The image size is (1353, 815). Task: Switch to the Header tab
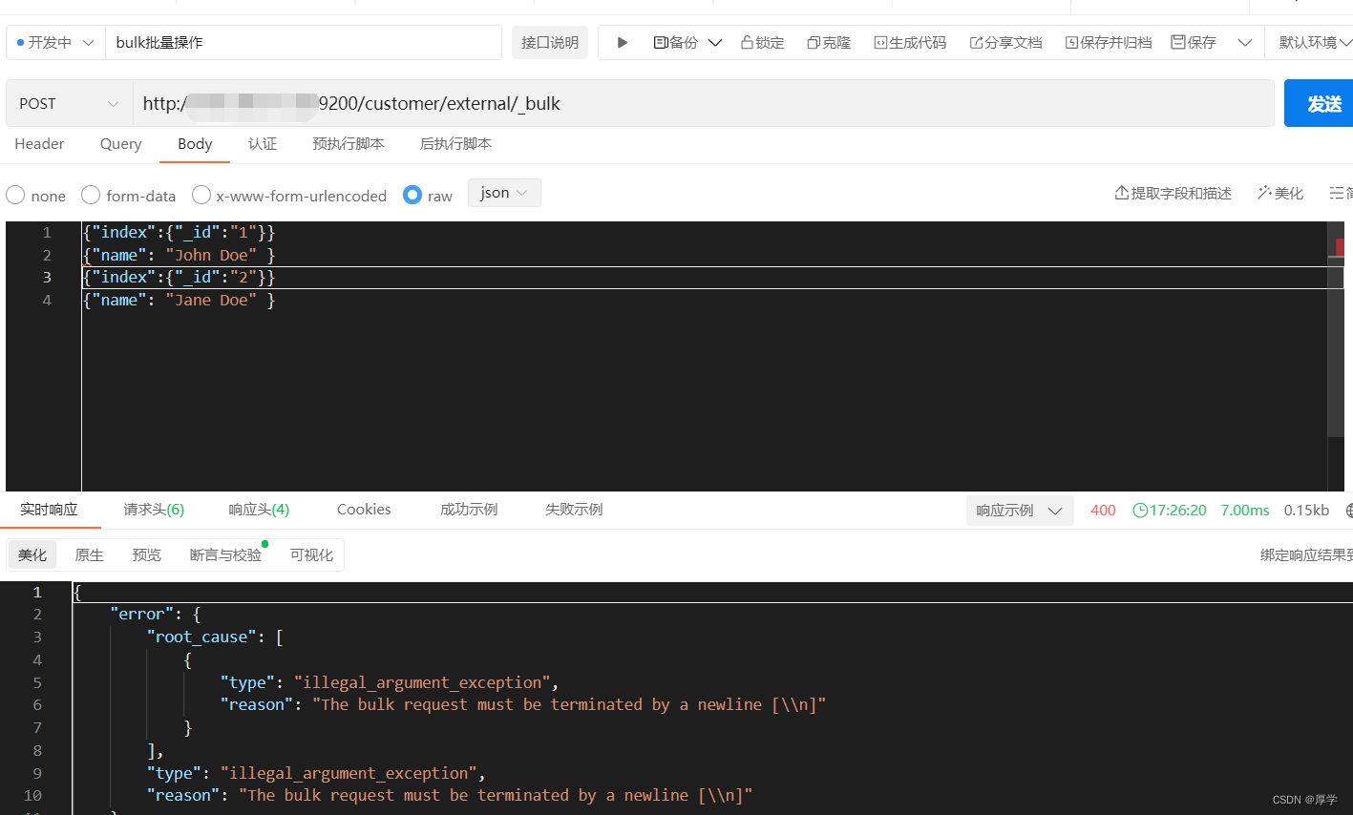[x=39, y=144]
